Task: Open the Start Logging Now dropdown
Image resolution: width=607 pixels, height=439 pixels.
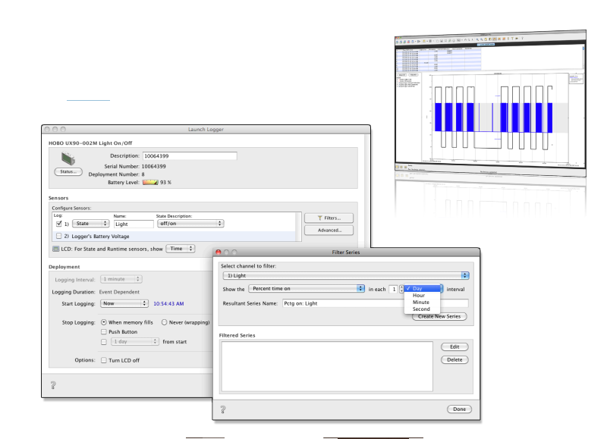Action: click(x=124, y=303)
